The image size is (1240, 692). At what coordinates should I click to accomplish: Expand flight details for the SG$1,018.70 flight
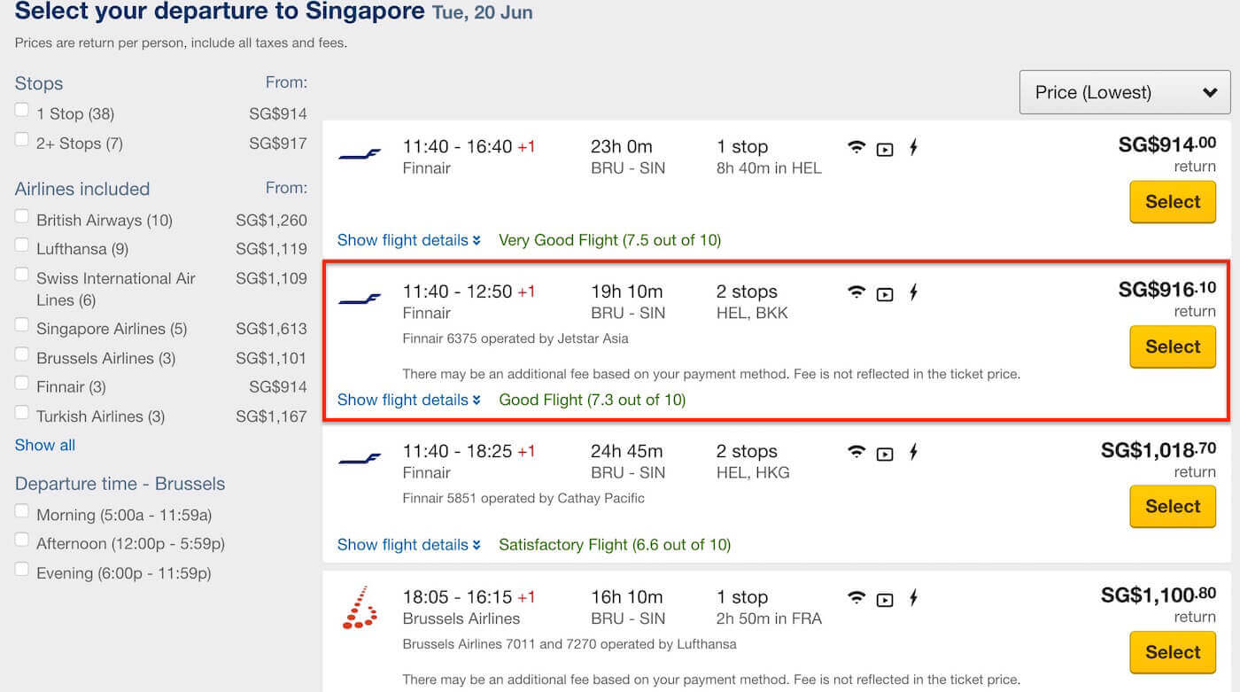[408, 545]
